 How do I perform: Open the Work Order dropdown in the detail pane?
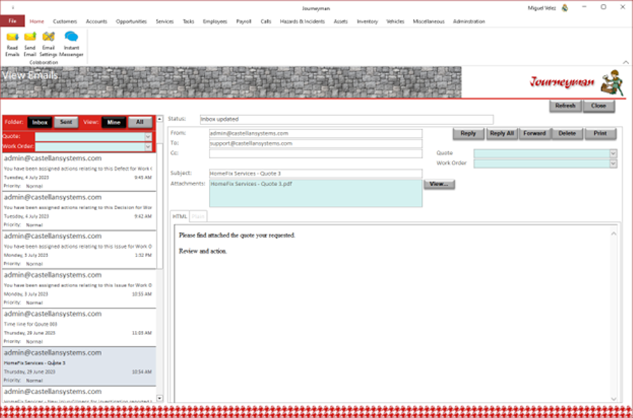coord(613,164)
